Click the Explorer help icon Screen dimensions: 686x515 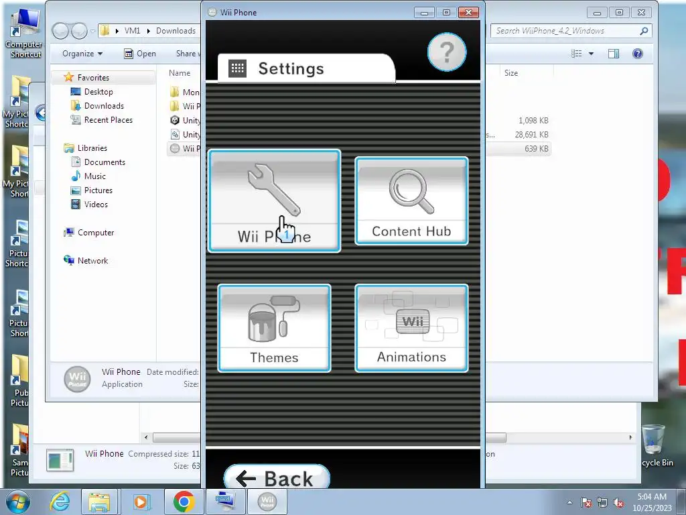[638, 54]
